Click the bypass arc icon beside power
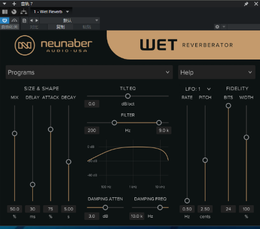 tap(14, 20)
